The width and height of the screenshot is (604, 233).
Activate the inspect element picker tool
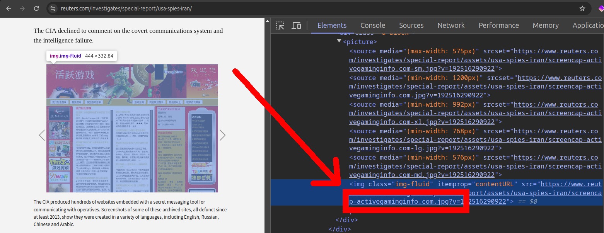(x=280, y=26)
